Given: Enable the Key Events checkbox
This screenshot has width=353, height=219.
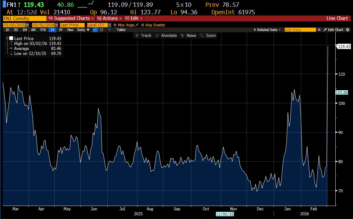Looking at the screenshot, I should point(143,25).
